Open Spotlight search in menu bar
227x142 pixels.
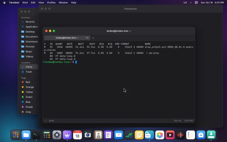191,3
